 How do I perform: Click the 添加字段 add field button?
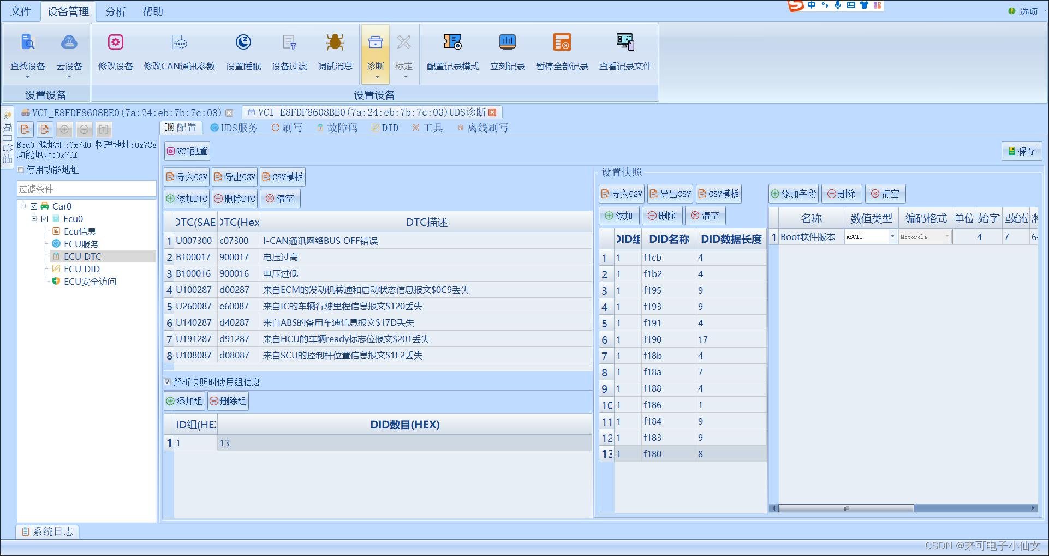coord(794,194)
